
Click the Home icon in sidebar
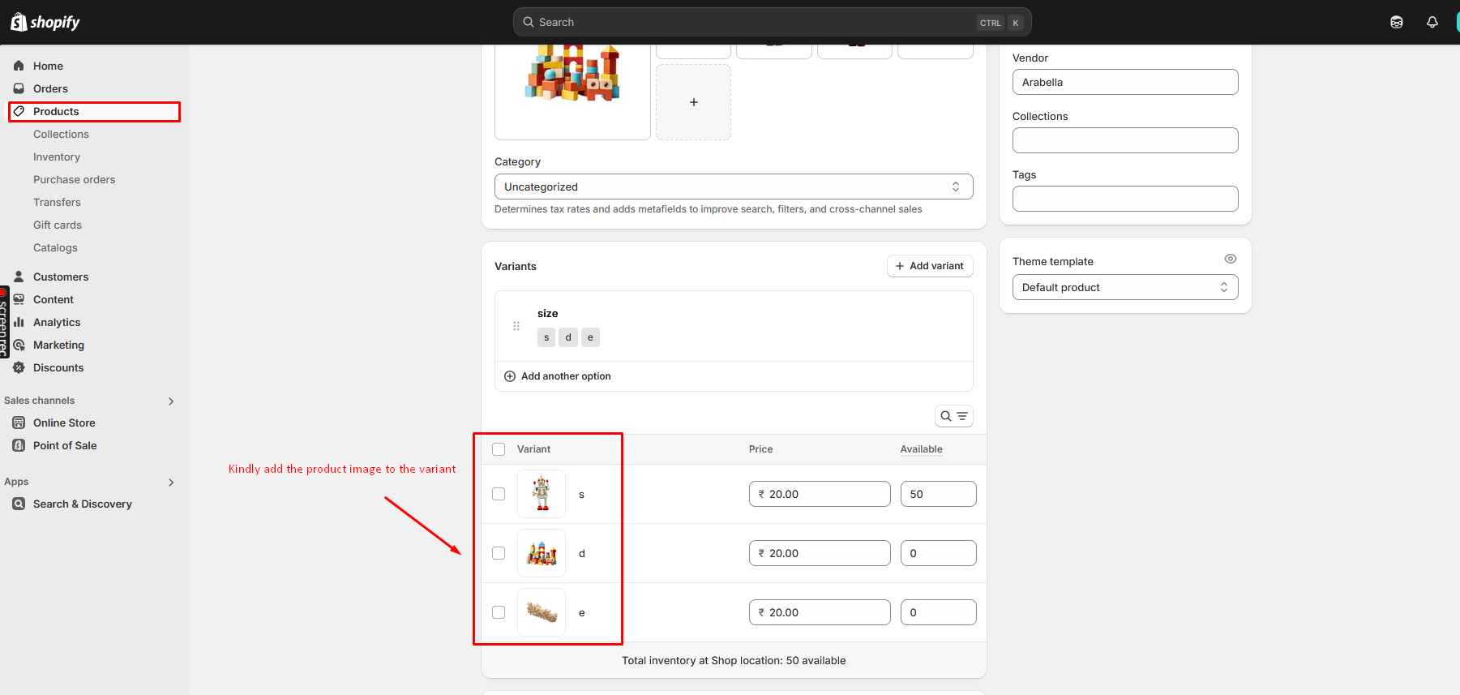tap(19, 66)
